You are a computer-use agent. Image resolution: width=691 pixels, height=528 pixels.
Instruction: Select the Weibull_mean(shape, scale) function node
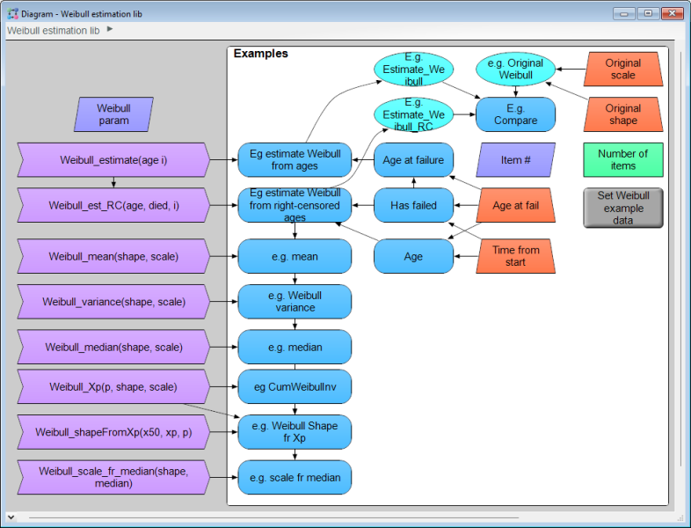[x=113, y=256]
